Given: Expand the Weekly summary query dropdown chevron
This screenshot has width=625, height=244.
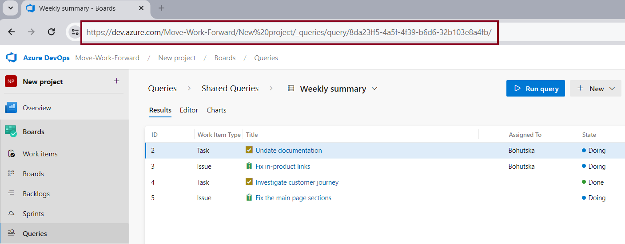Looking at the screenshot, I should [374, 89].
